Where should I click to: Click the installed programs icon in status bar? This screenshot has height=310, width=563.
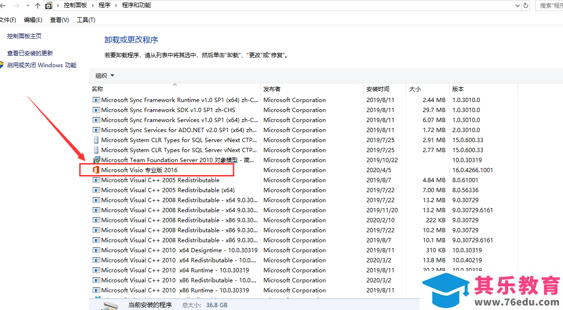(x=110, y=305)
